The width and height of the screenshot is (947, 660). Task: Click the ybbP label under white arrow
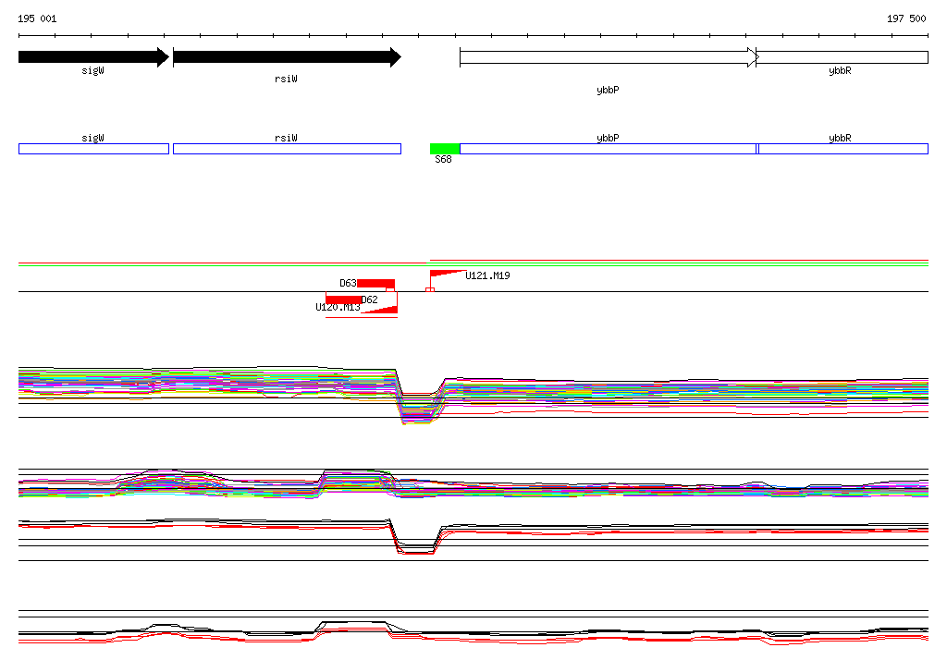tap(608, 90)
